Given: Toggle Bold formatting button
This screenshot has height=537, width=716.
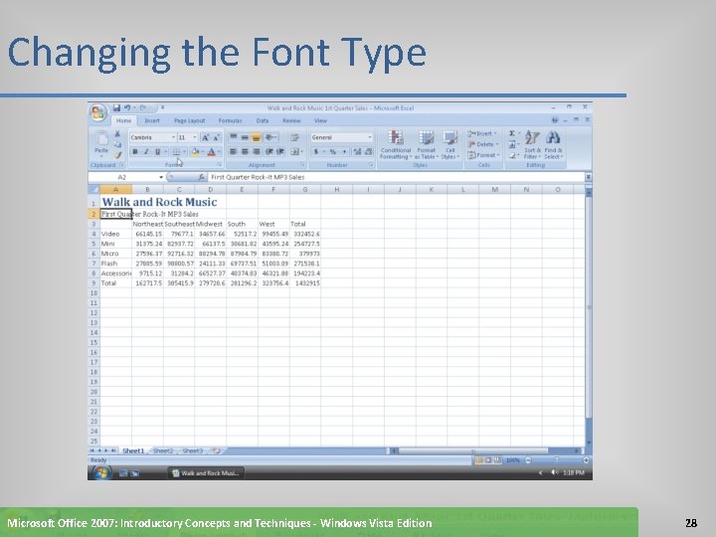Looking at the screenshot, I should [134, 151].
